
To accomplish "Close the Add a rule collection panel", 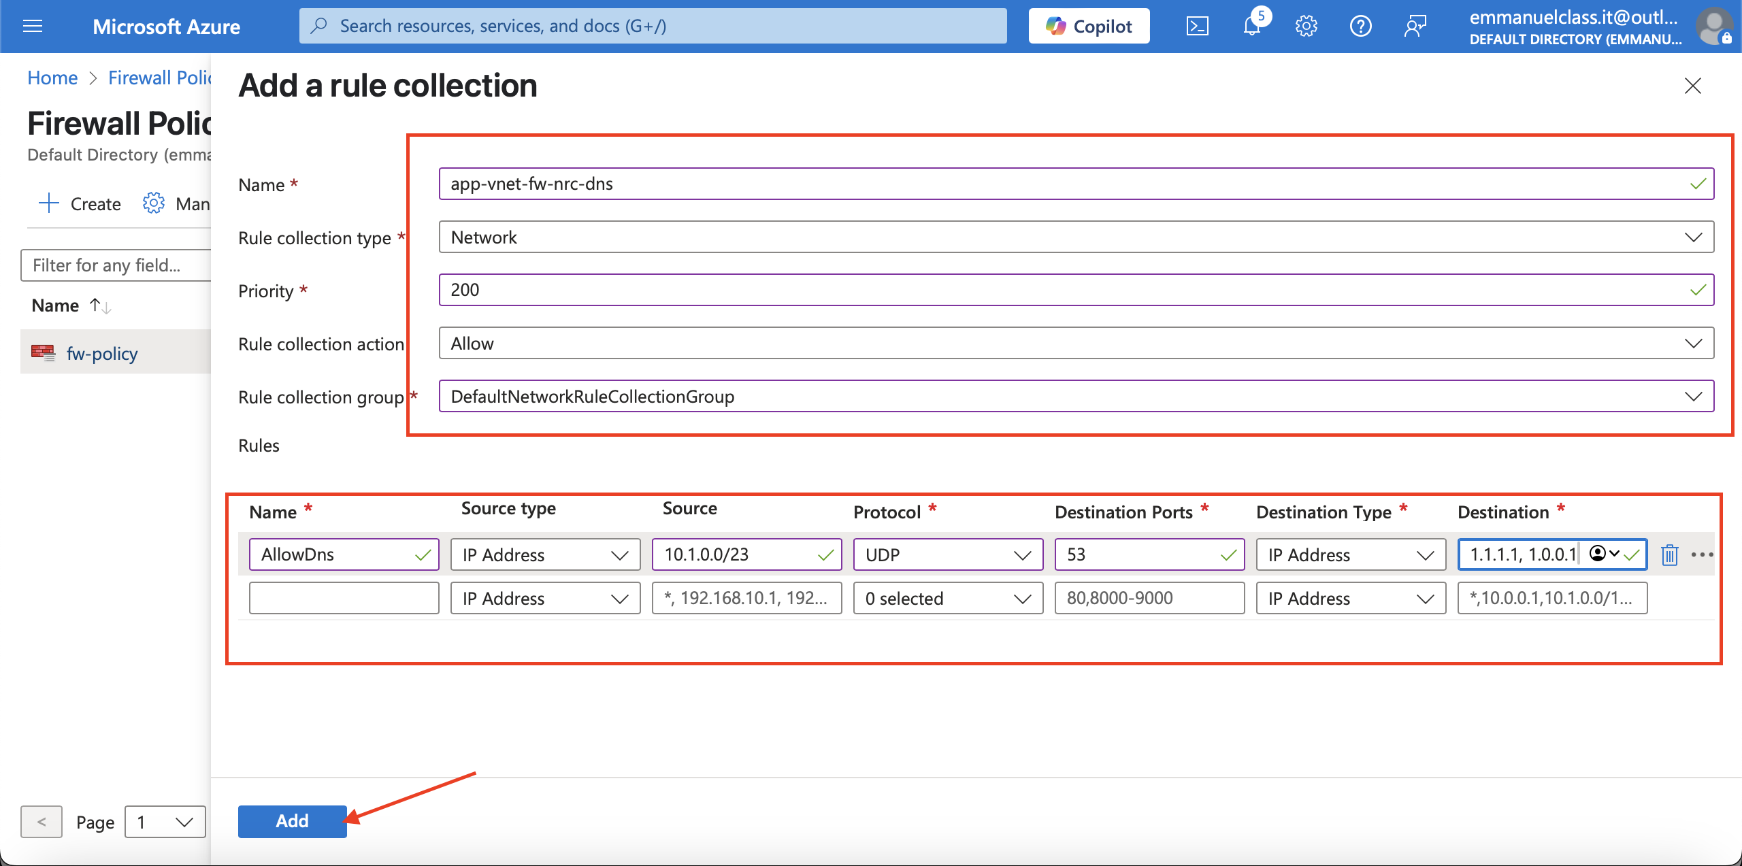I will click(x=1692, y=86).
